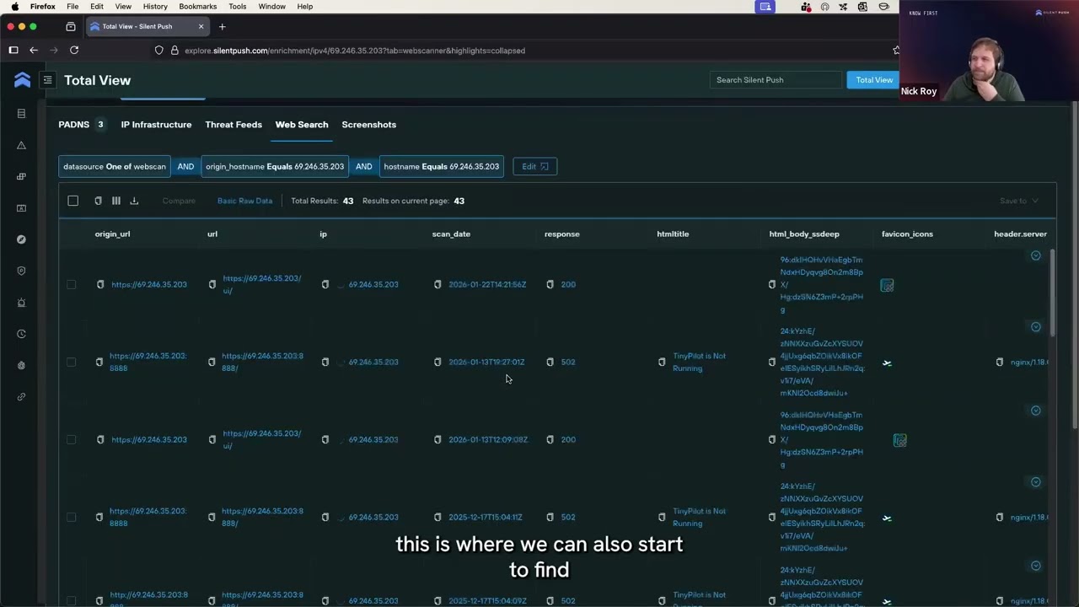This screenshot has width=1079, height=607.
Task: Click copy icon beside nginx header in second row
Action: tap(1000, 363)
